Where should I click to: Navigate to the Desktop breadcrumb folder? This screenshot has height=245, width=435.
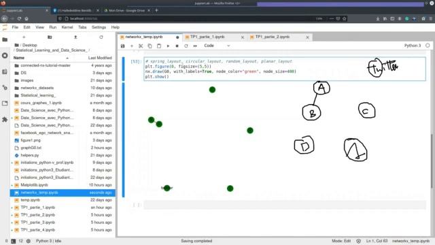29,45
